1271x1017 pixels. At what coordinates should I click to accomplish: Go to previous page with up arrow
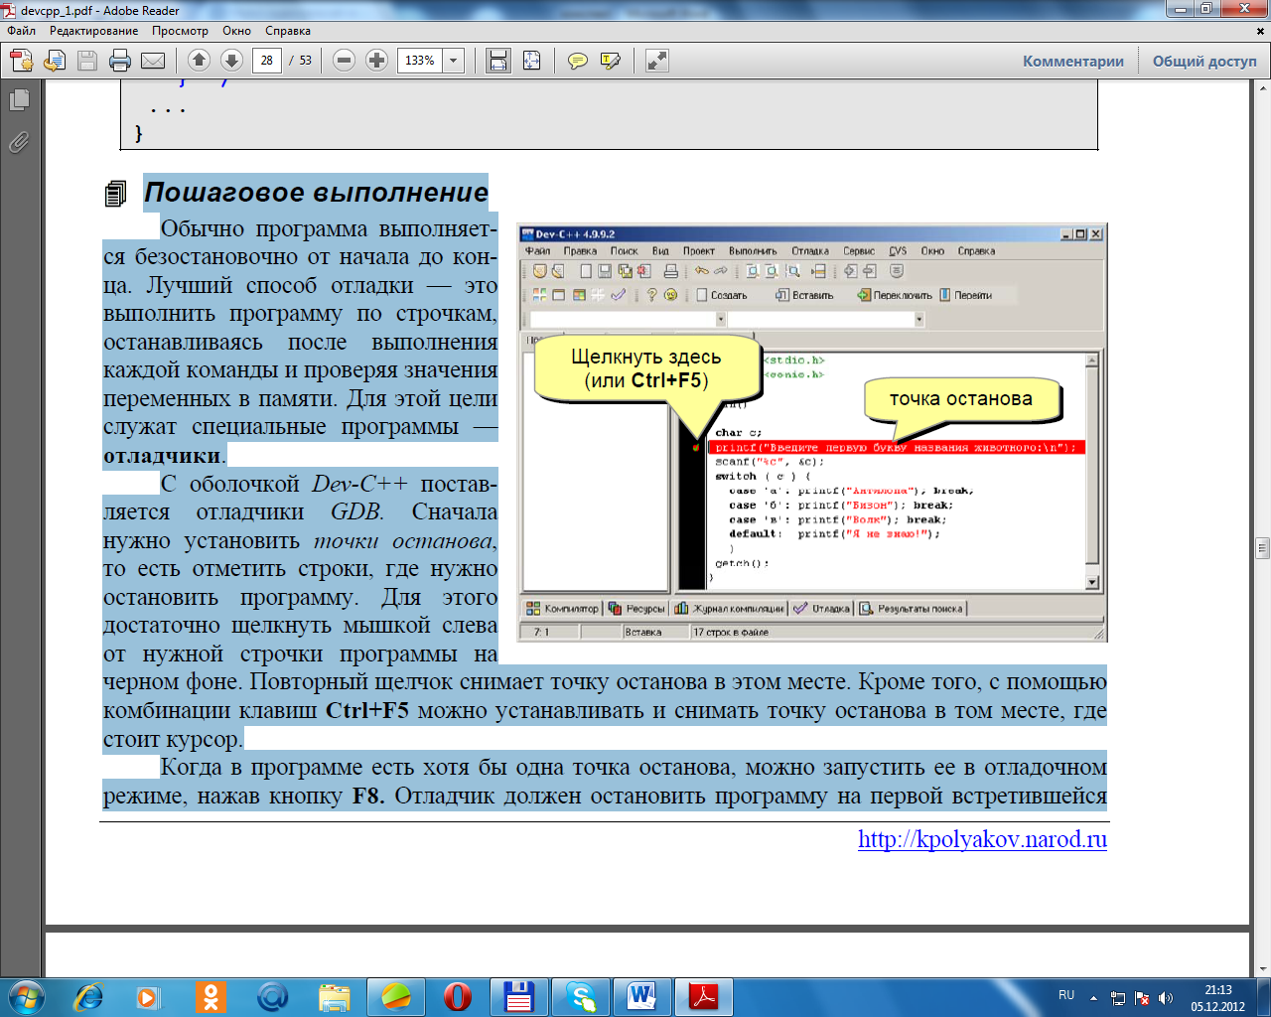[x=199, y=61]
